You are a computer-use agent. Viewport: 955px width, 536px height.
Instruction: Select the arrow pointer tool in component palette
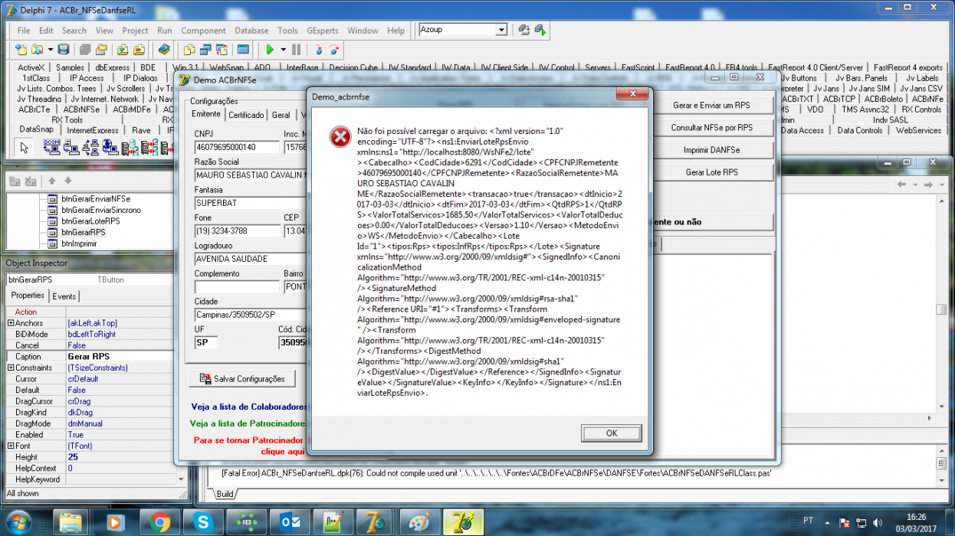(x=25, y=147)
